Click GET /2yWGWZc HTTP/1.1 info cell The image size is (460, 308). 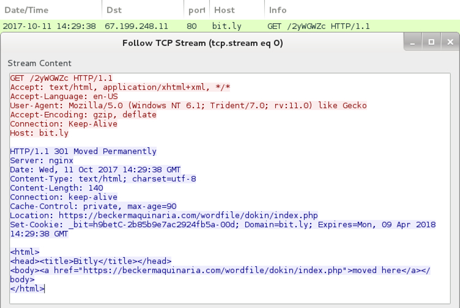click(318, 26)
